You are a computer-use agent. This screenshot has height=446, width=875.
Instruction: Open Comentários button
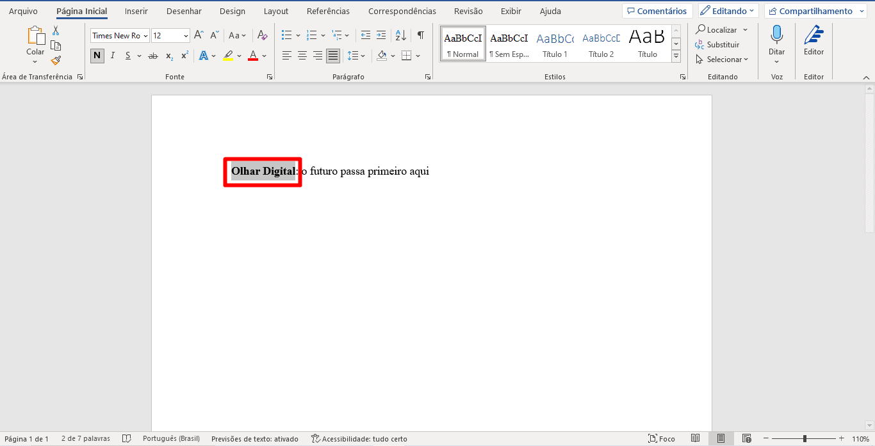tap(657, 11)
